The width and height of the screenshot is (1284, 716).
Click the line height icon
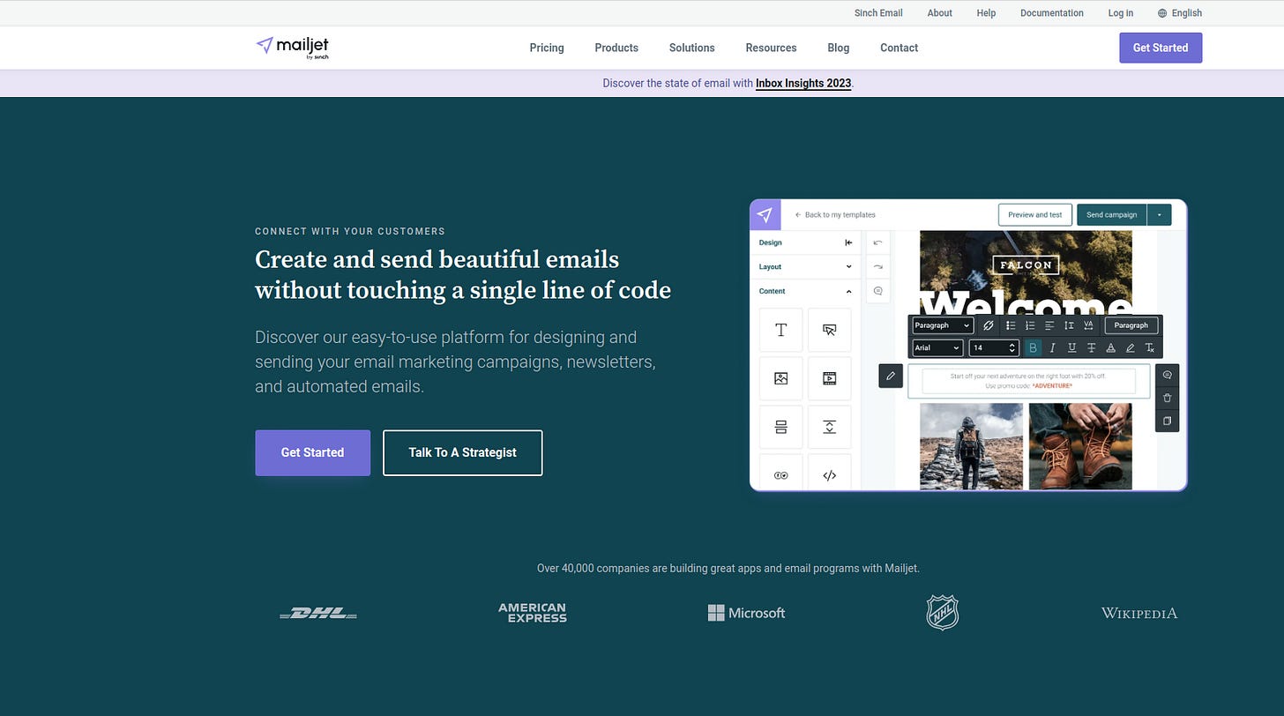pos(1069,325)
